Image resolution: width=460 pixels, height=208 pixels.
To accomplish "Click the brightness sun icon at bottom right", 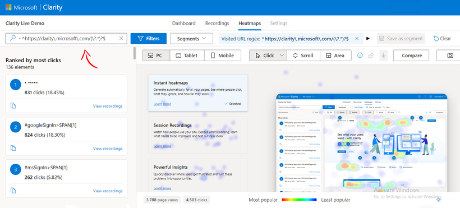I will 439,200.
